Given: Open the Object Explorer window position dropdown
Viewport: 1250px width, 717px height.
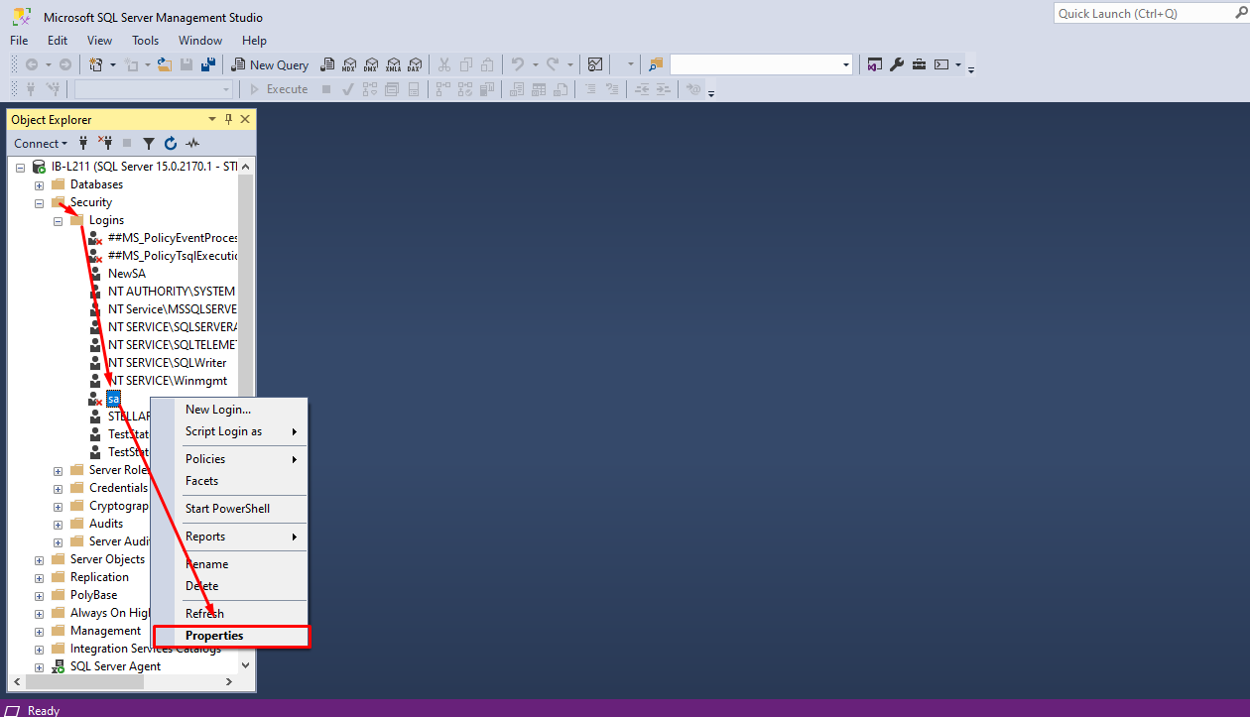Looking at the screenshot, I should [x=212, y=119].
